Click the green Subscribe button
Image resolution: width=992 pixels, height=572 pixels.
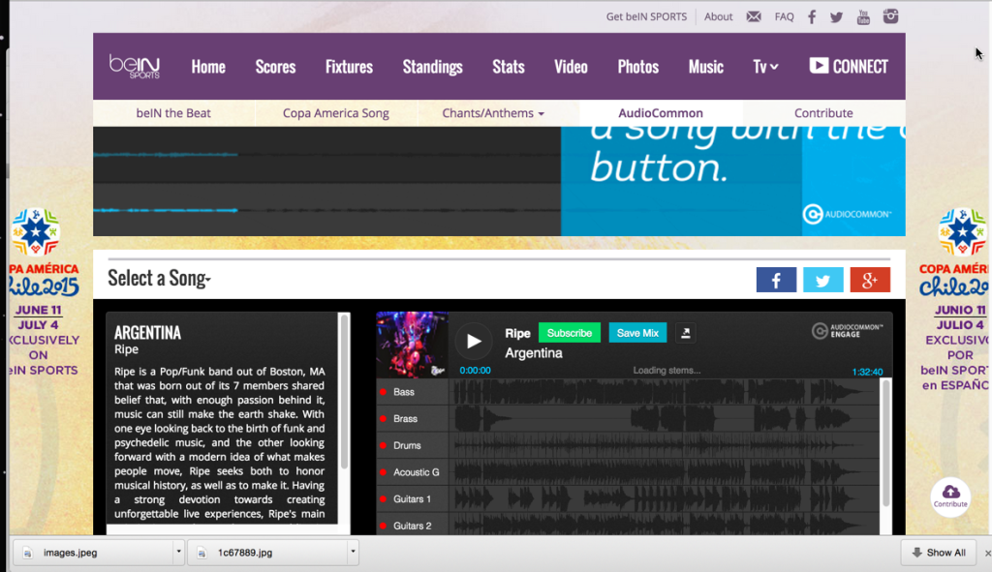tap(569, 333)
